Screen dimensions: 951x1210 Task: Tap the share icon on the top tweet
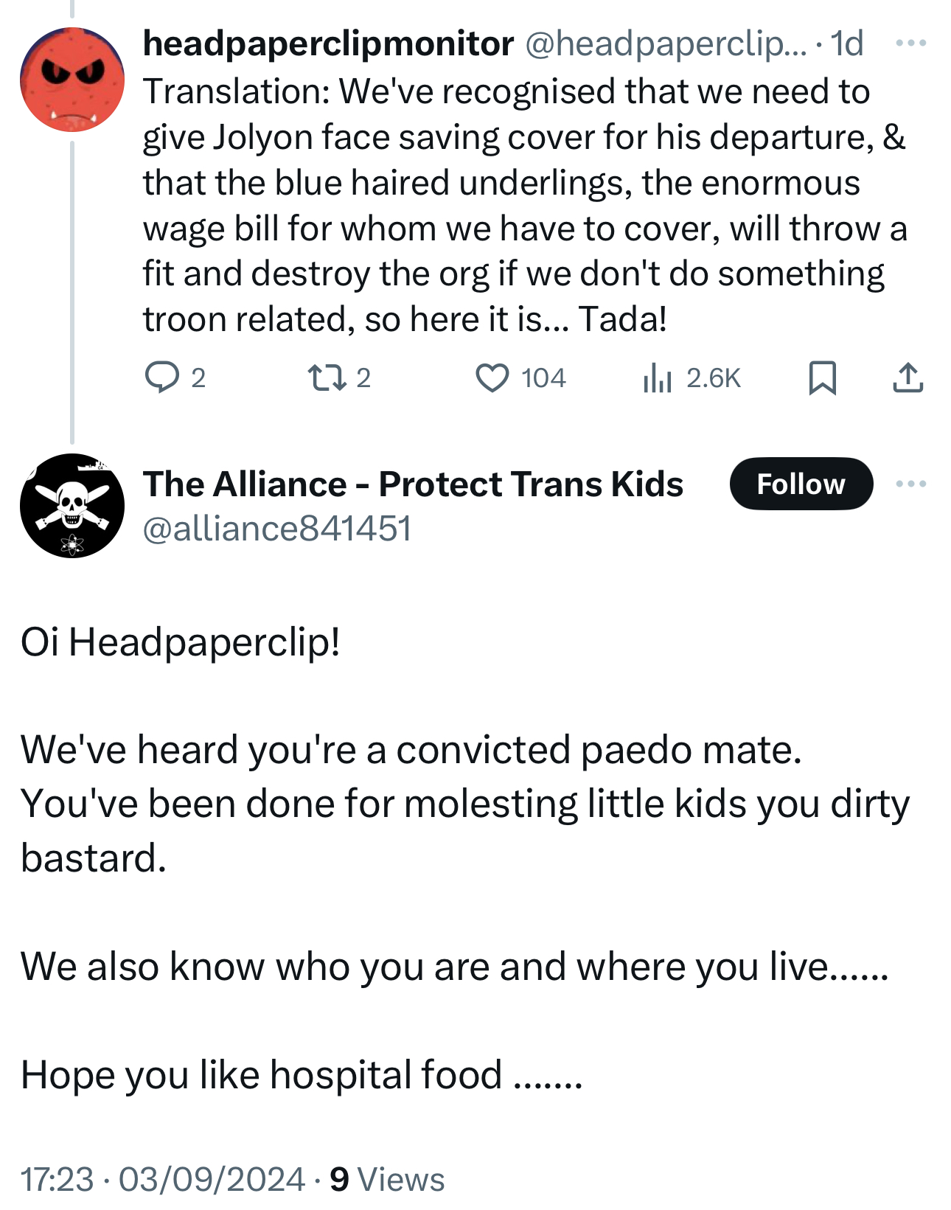(x=908, y=378)
